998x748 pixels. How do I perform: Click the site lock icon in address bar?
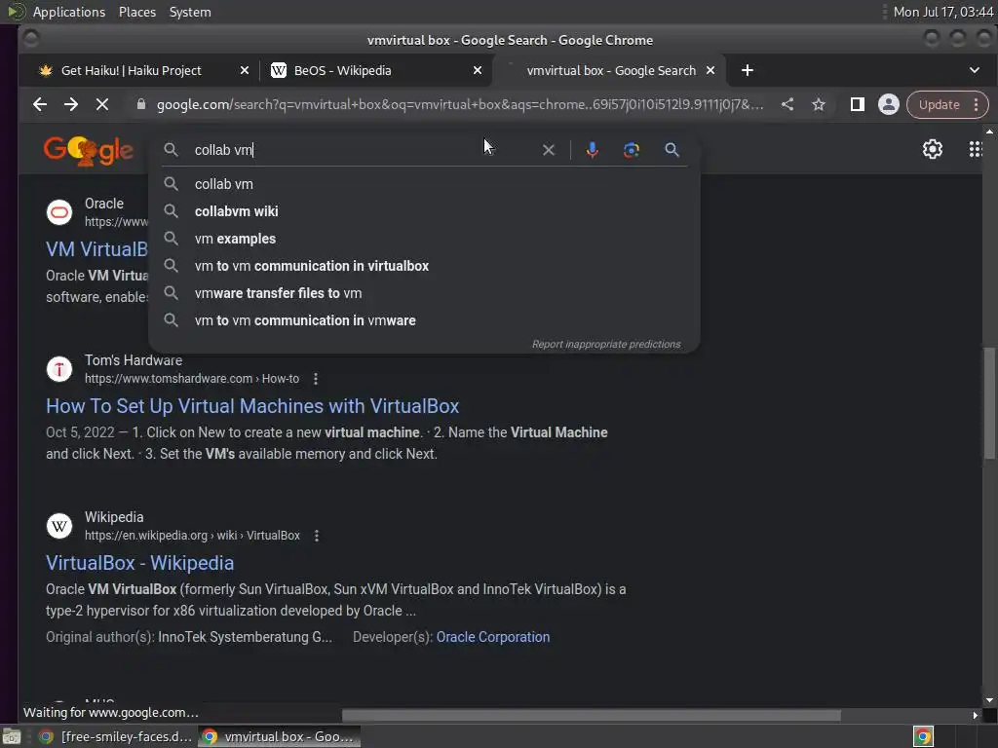point(141,104)
